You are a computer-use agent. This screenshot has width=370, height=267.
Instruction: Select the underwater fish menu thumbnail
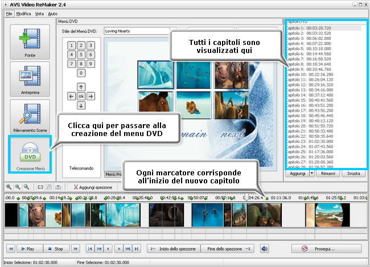coord(194,75)
